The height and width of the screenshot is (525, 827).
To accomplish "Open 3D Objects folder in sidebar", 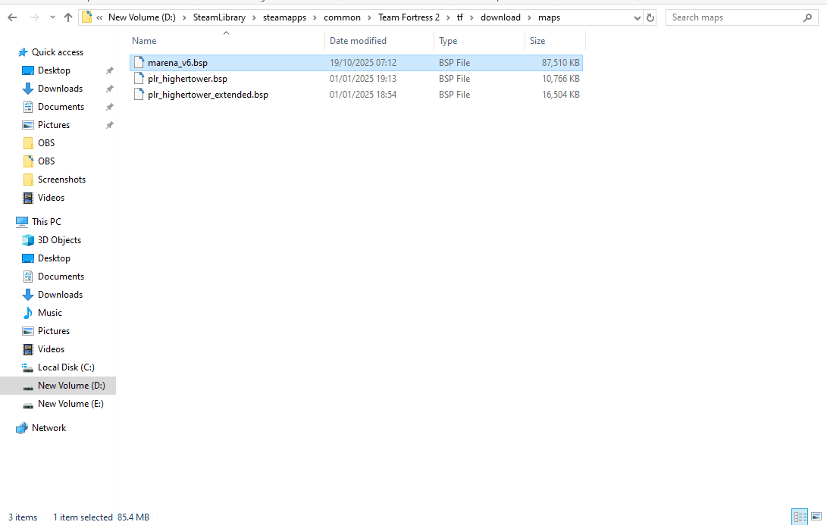I will pos(59,240).
